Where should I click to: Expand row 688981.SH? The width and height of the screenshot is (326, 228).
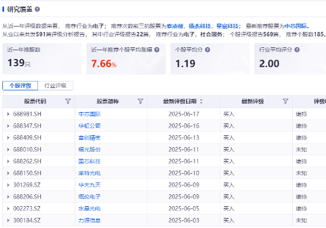(8, 114)
